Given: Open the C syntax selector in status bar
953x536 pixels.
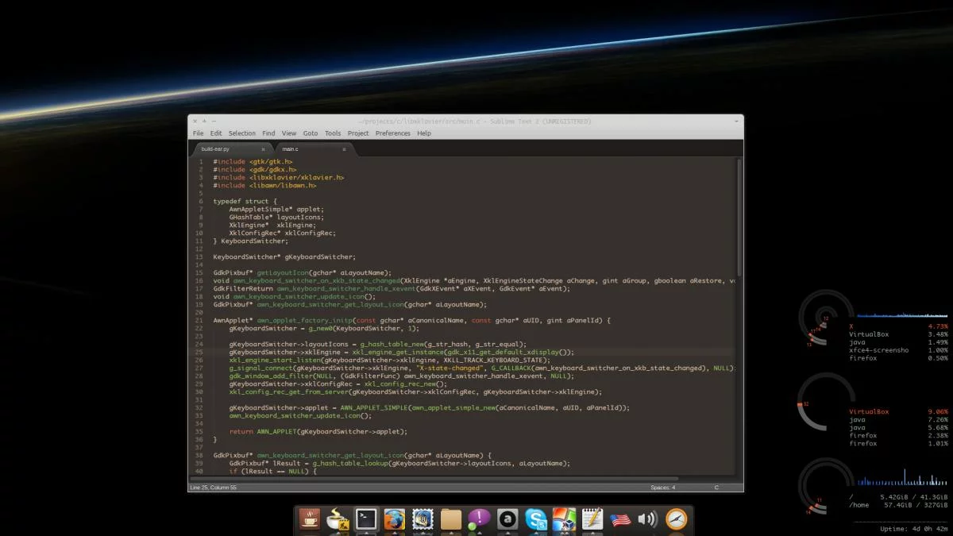Looking at the screenshot, I should click(x=716, y=488).
